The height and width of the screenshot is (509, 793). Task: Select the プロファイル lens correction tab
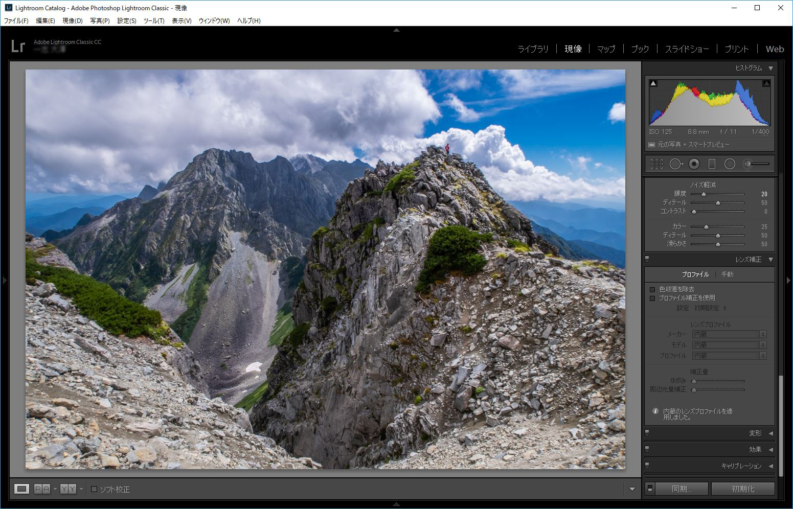(x=695, y=274)
